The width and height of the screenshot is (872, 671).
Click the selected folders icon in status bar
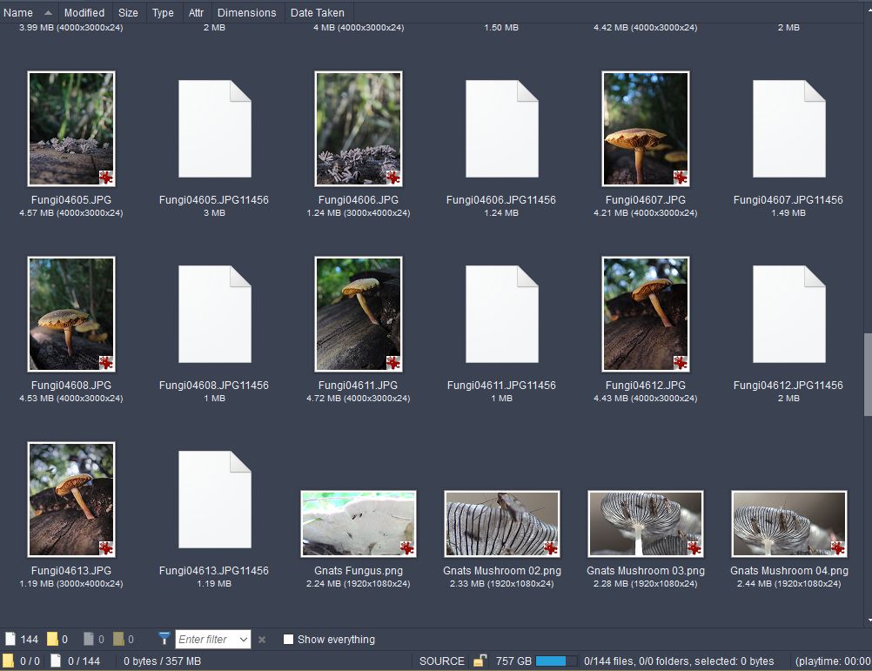(x=9, y=661)
